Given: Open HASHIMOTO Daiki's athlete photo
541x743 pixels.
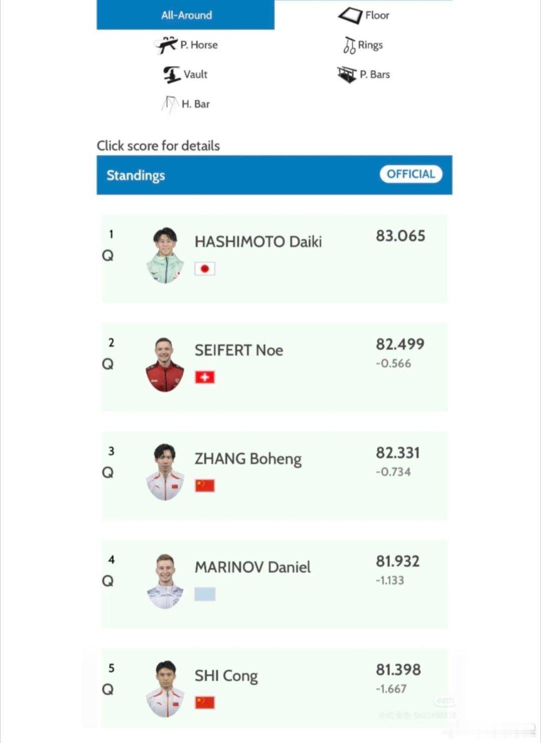Looking at the screenshot, I should pos(165,255).
